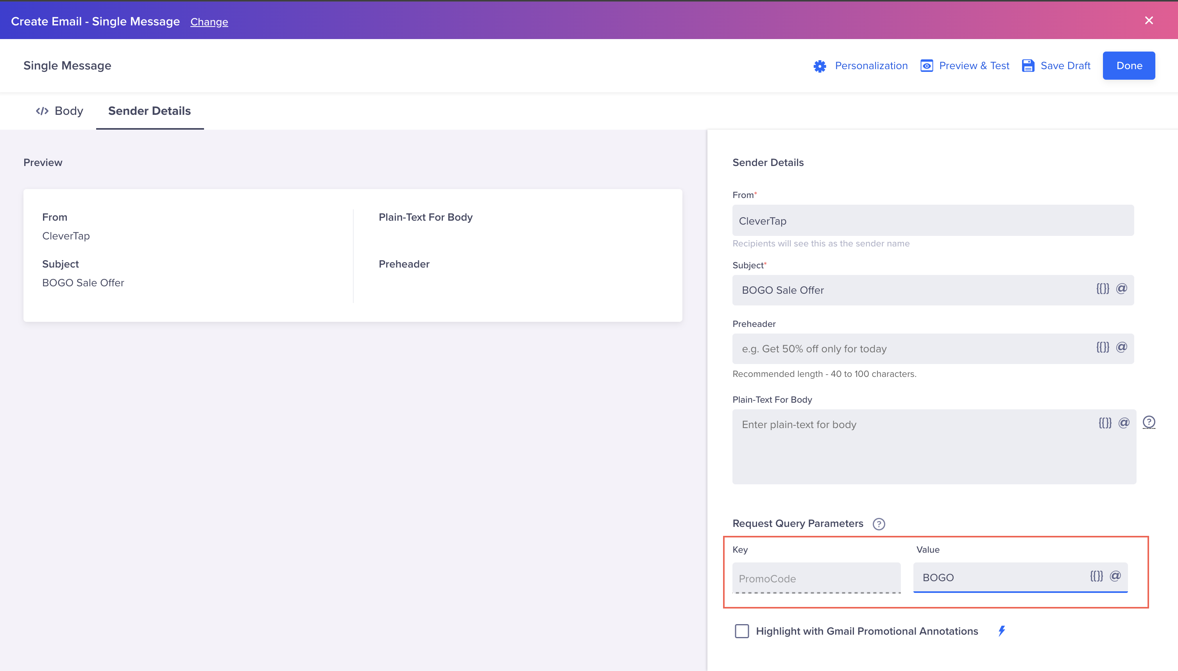This screenshot has width=1178, height=671.
Task: Click the @ icon in Preheader field
Action: click(x=1121, y=347)
